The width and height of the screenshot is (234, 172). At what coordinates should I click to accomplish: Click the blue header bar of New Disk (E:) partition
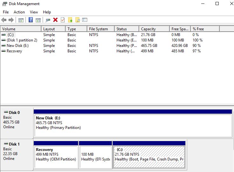pyautogui.click(x=133, y=112)
